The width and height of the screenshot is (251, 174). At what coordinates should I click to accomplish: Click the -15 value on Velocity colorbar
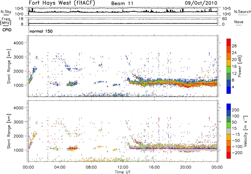(236, 134)
